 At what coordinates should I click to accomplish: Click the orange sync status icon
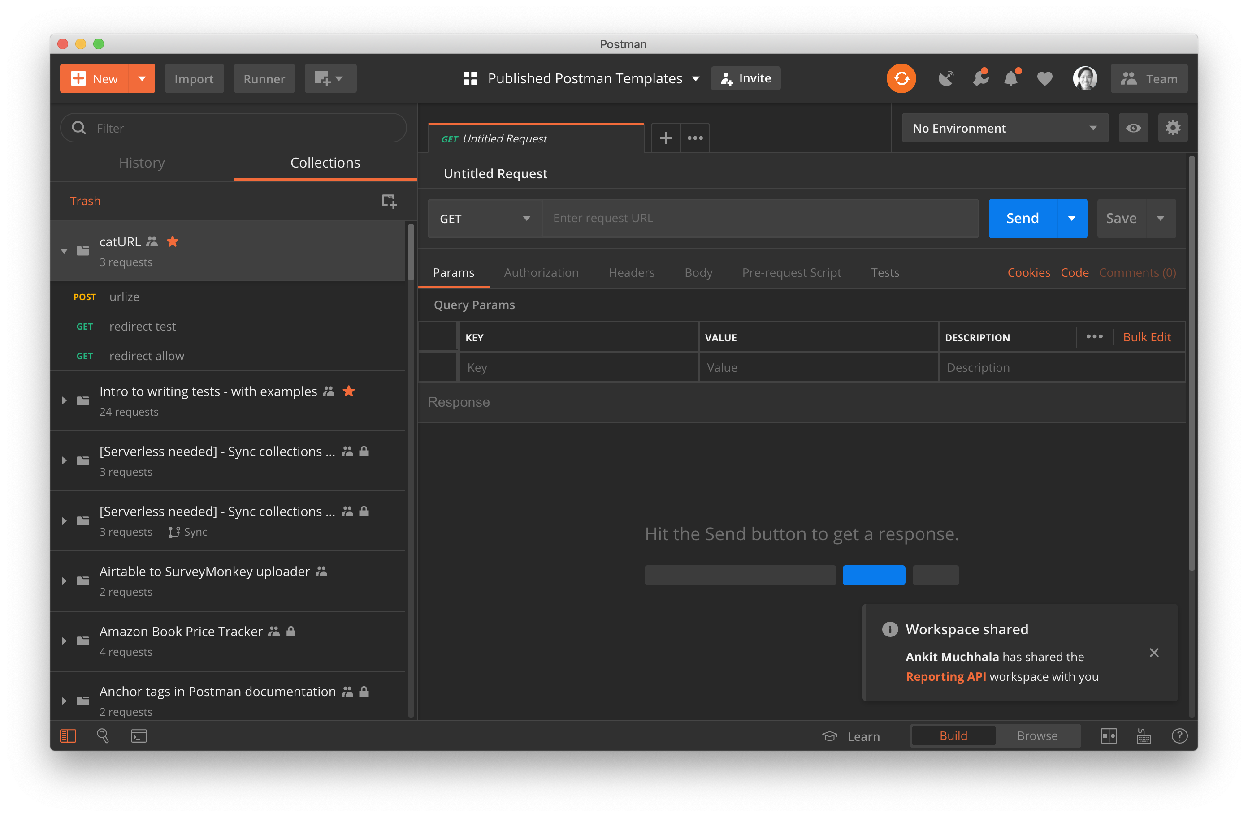[901, 78]
